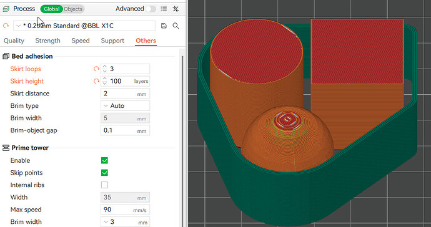Click the orange reset arrow beside preset name

[6, 26]
